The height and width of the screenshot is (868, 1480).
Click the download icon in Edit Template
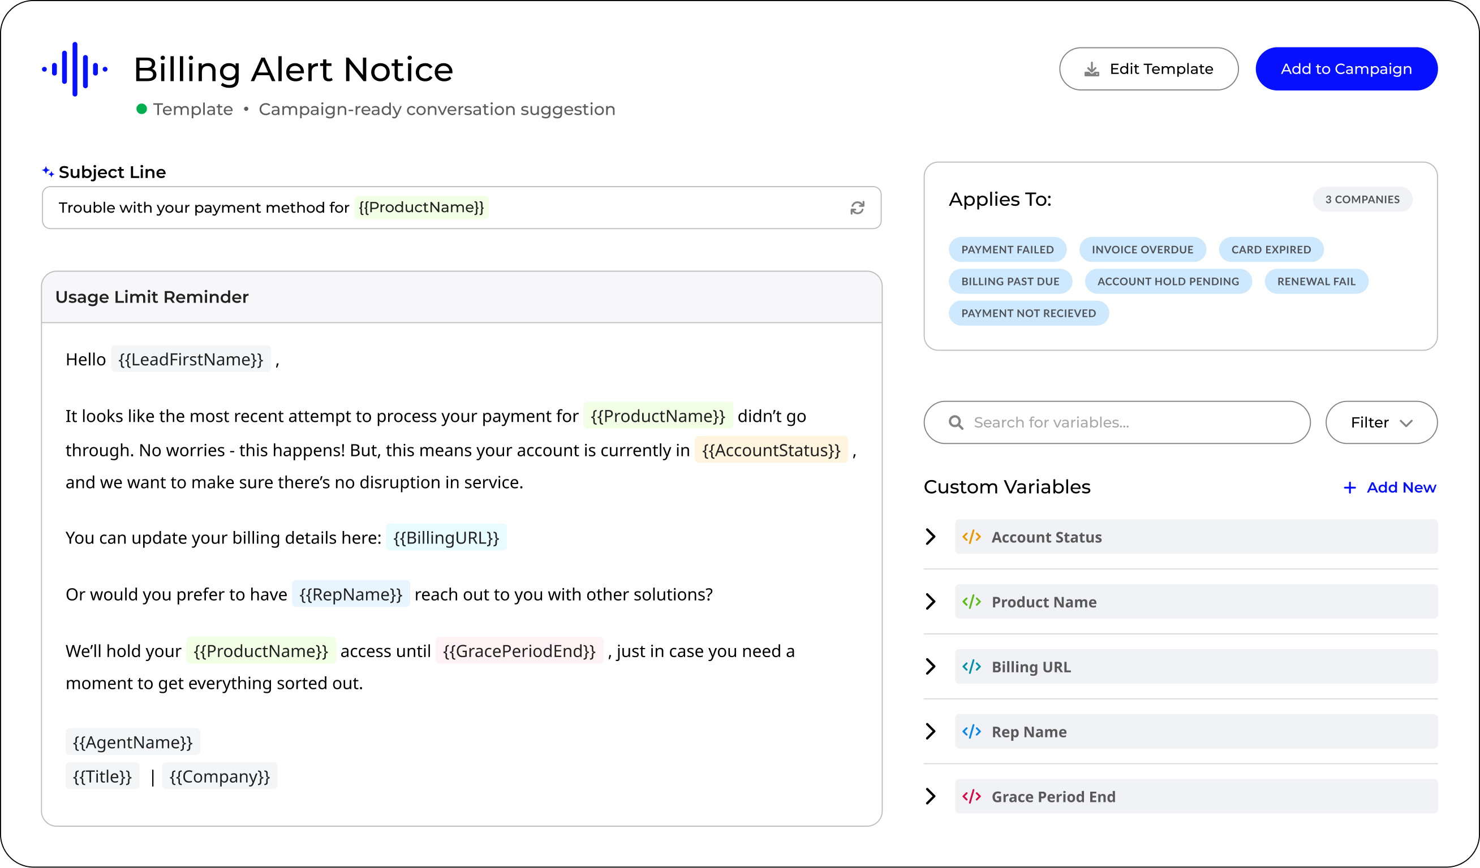point(1091,69)
